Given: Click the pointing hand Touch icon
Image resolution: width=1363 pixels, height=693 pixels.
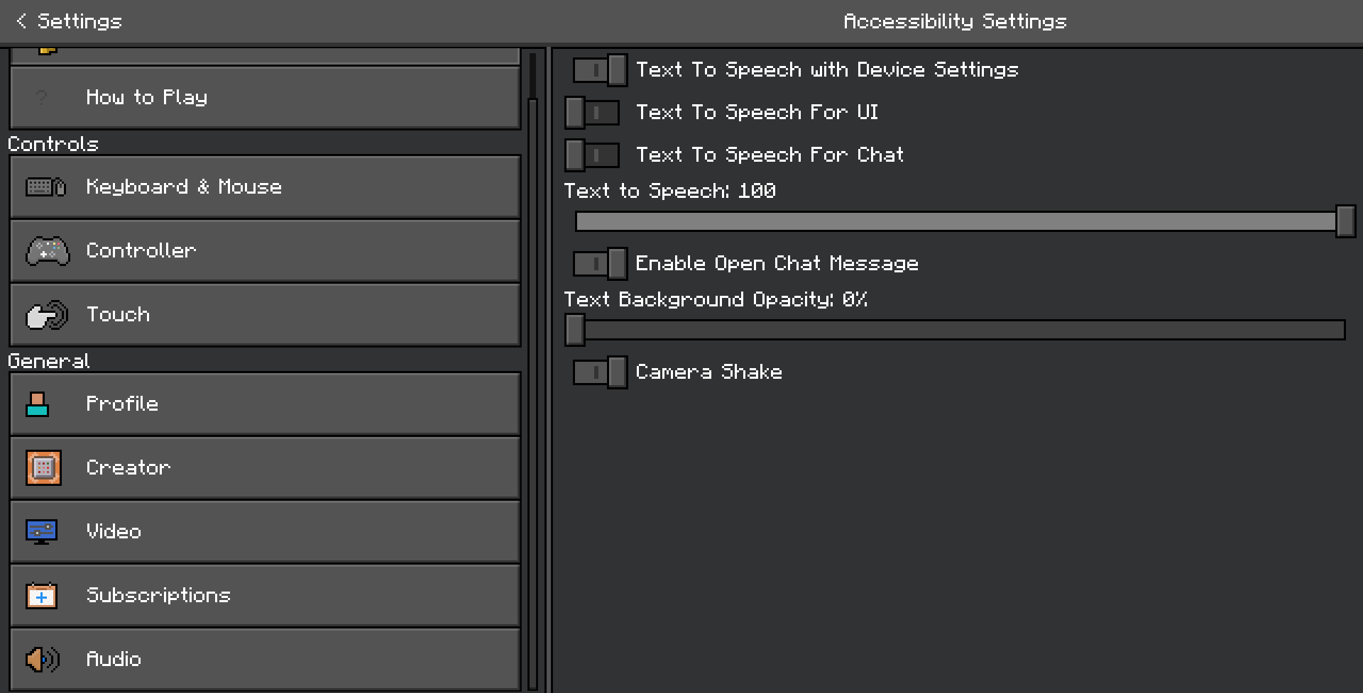Looking at the screenshot, I should (47, 315).
